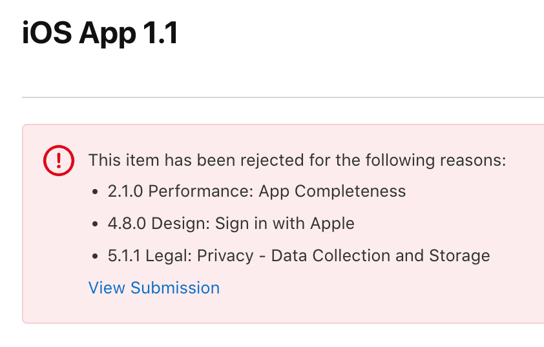
Task: Click the horizontal divider under the heading
Action: [283, 97]
